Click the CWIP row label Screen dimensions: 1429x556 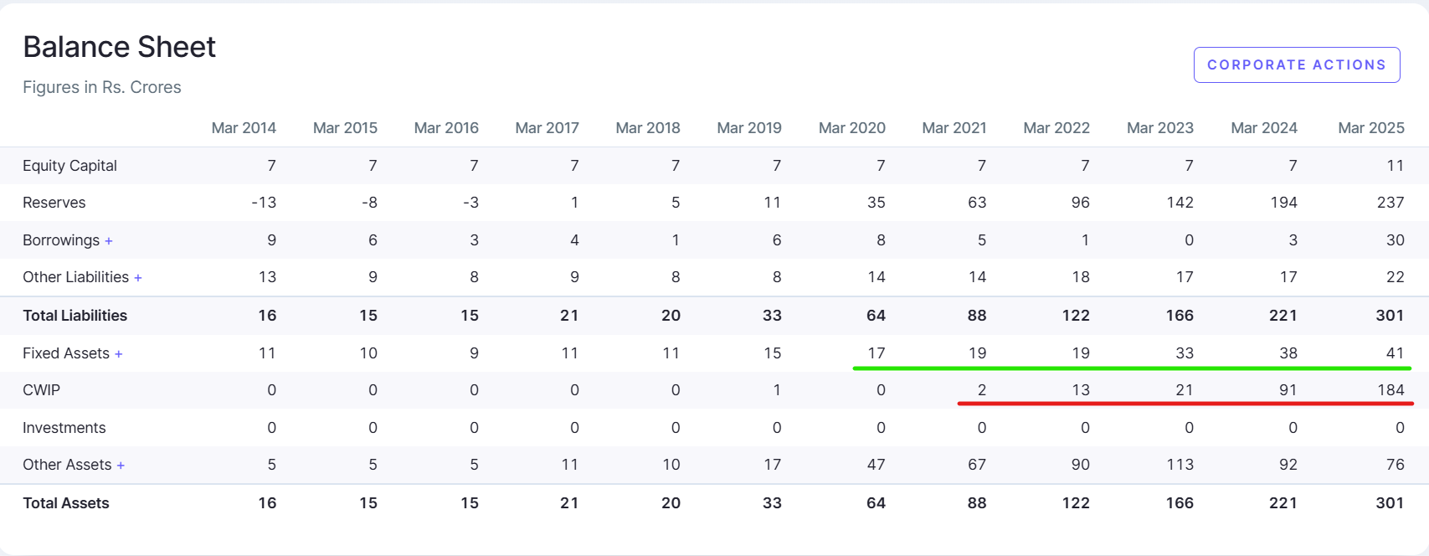click(x=41, y=390)
